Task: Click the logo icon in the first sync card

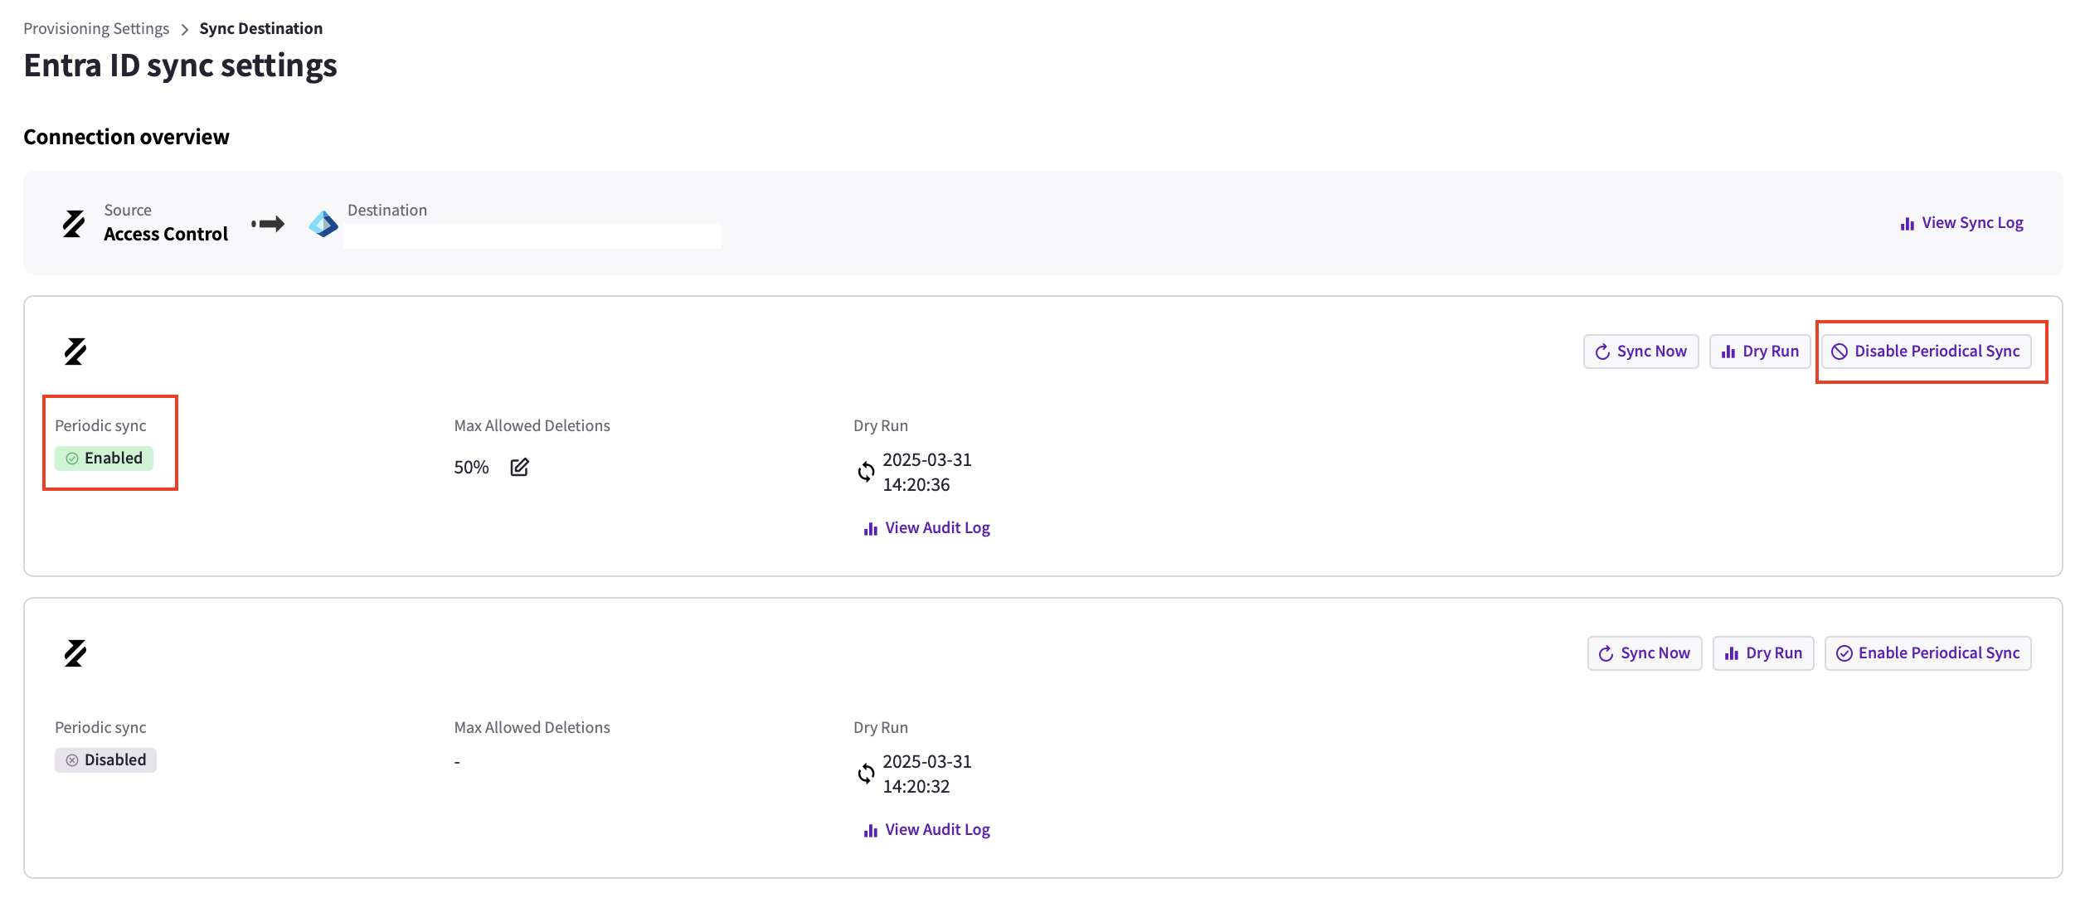Action: pos(75,352)
